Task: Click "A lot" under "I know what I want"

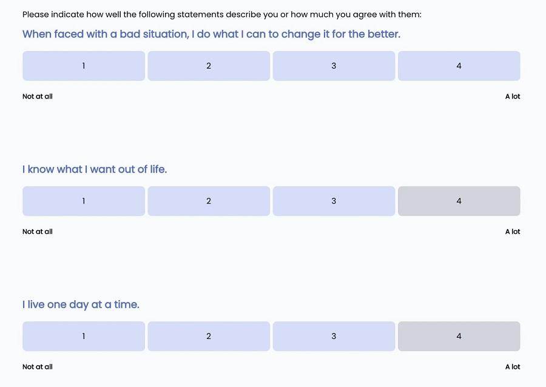Action: pos(513,231)
